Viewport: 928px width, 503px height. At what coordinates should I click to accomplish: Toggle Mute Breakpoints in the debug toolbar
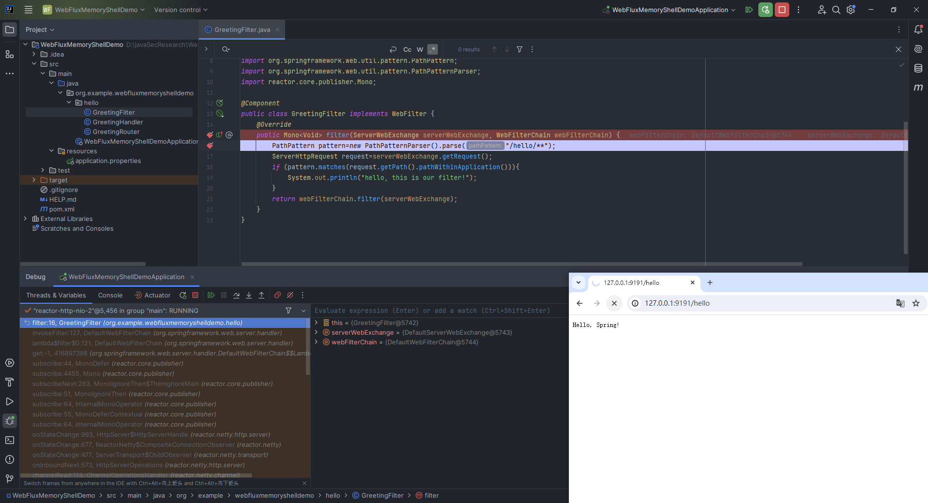point(290,295)
